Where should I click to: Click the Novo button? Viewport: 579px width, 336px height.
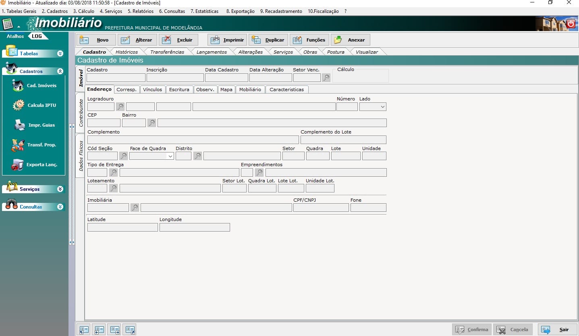(96, 40)
